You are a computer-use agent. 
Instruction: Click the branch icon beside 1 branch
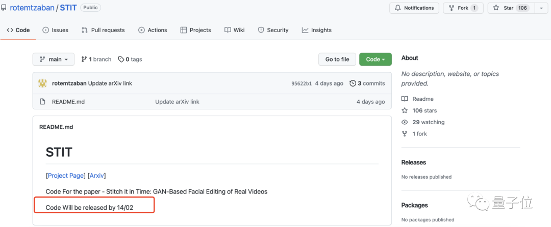coord(84,60)
